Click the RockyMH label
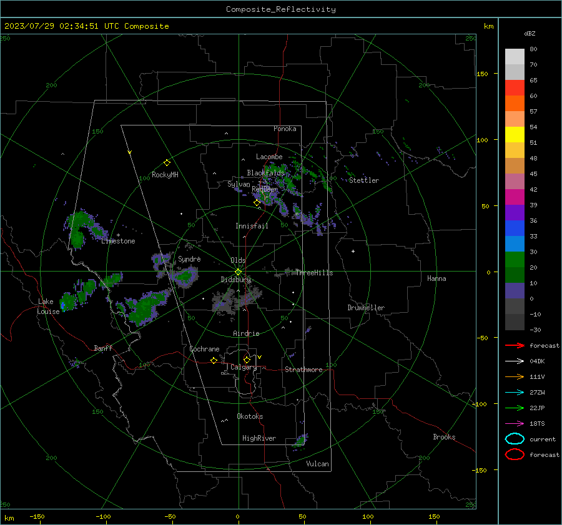The height and width of the screenshot is (525, 562). pyautogui.click(x=165, y=175)
